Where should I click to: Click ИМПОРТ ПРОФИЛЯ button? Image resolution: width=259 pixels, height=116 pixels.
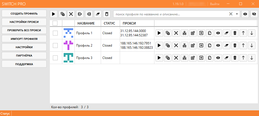(x=24, y=39)
